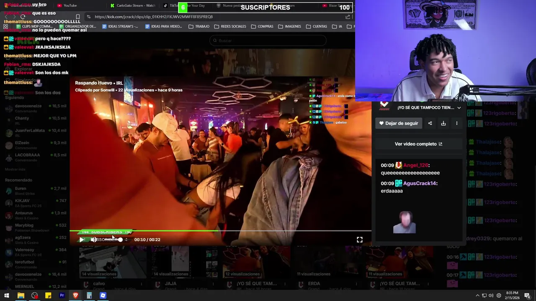Open options for the JAJA clip

point(213,284)
